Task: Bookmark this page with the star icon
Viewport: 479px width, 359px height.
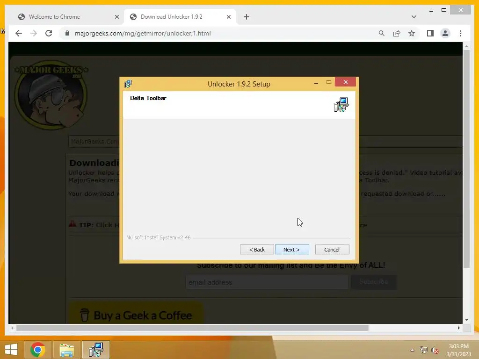Action: [x=412, y=33]
